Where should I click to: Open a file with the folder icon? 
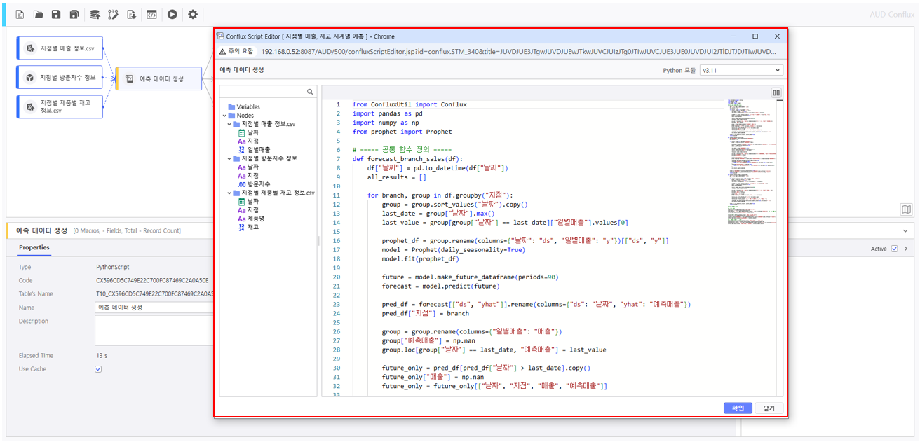point(38,14)
